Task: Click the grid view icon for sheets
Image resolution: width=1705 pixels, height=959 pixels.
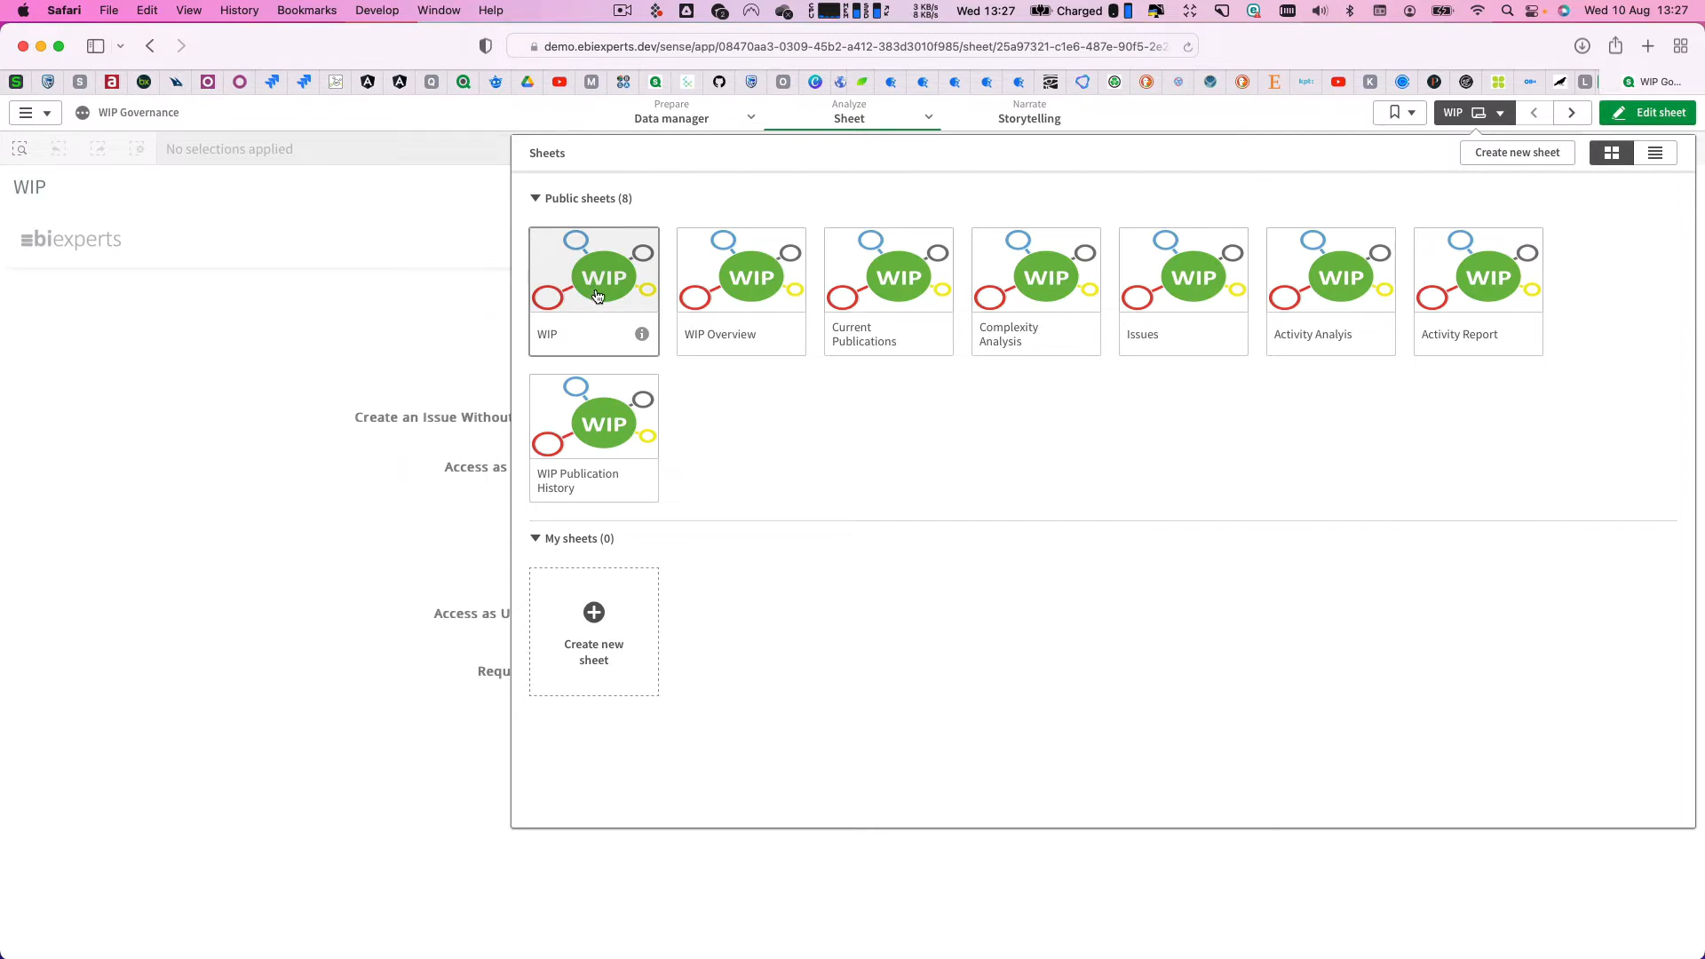Action: pos(1614,152)
